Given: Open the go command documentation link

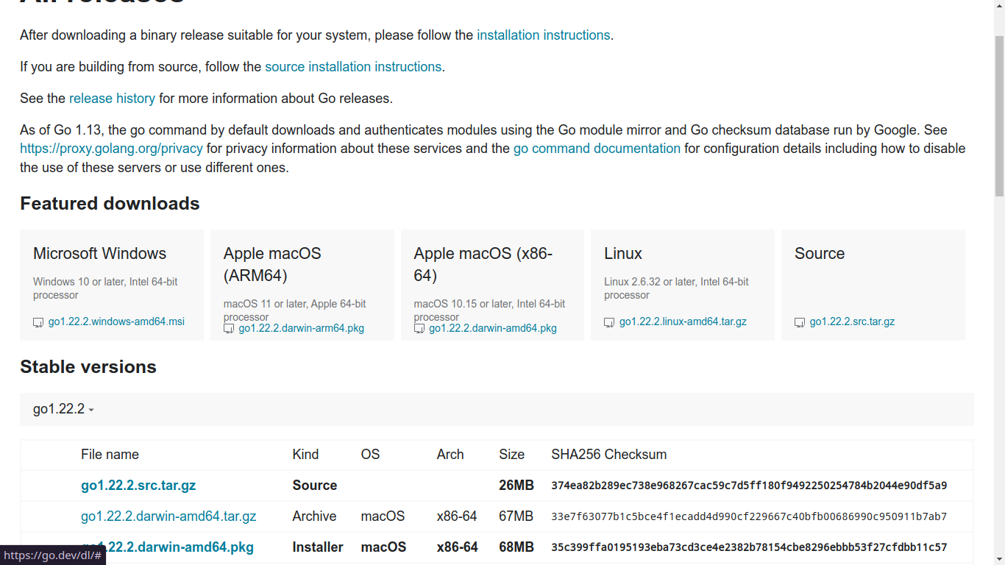Looking at the screenshot, I should tap(597, 149).
